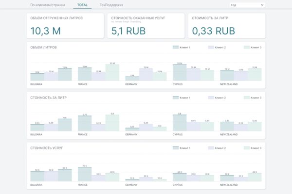292x194 pixels.
Task: Select Клиент 3 New Zealand bar in Стоимость услуг chart
Action: (255, 178)
